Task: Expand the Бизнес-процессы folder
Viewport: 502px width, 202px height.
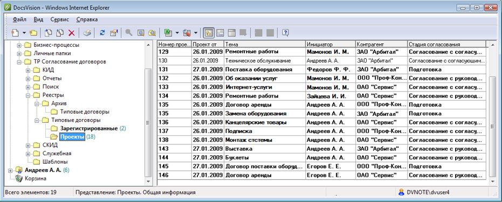Action: [x=19, y=45]
